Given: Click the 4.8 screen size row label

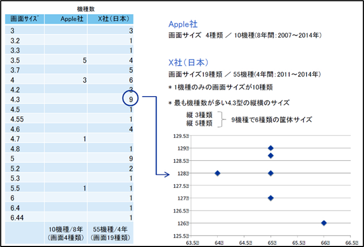Looking at the screenshot, I should tap(15, 149).
